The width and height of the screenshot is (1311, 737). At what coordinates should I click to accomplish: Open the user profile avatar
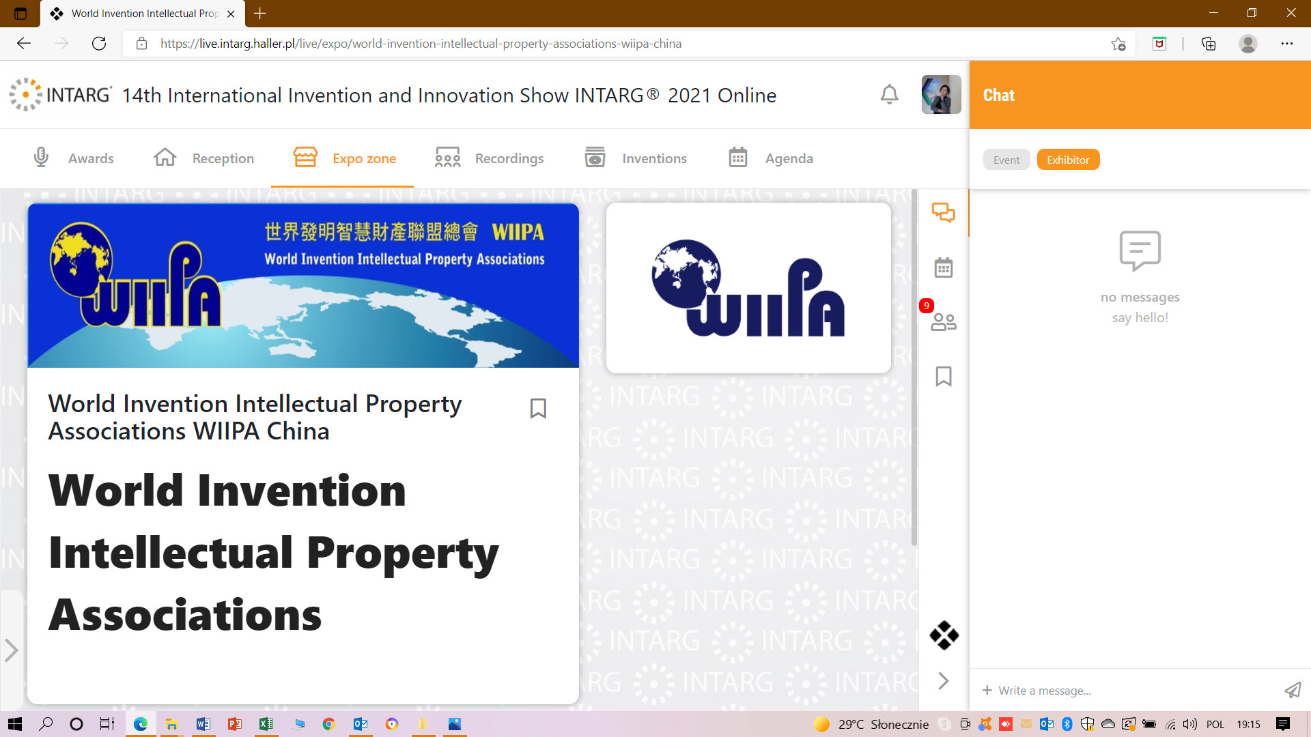click(x=941, y=94)
